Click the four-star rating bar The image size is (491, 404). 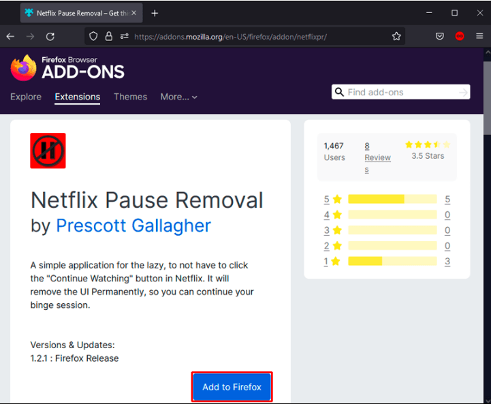click(x=392, y=215)
